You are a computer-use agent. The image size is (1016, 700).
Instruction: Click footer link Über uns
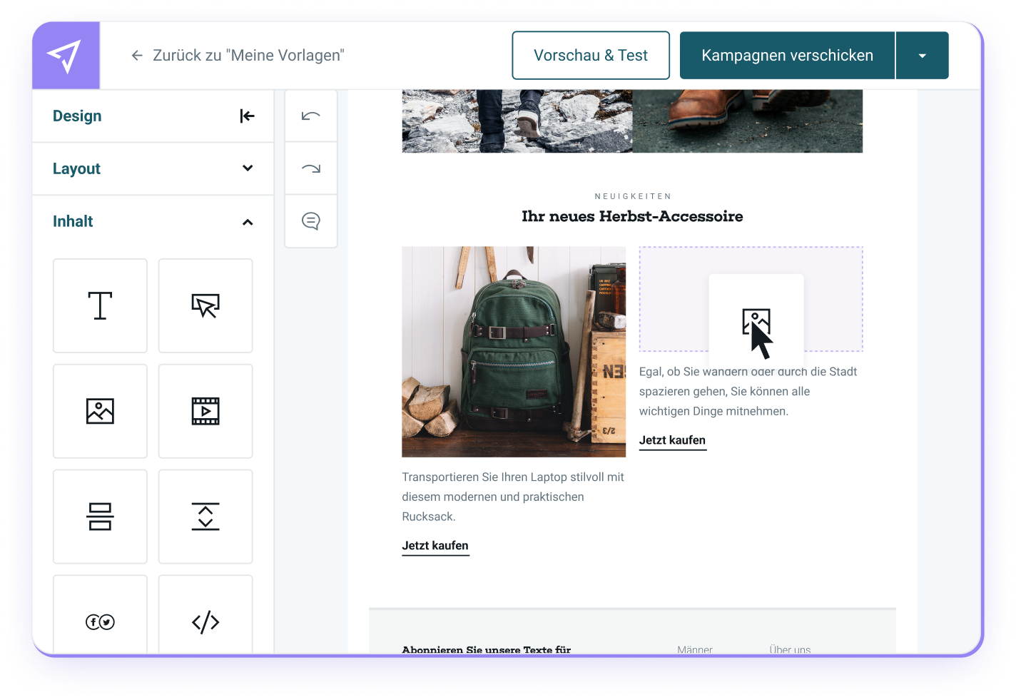tap(790, 649)
